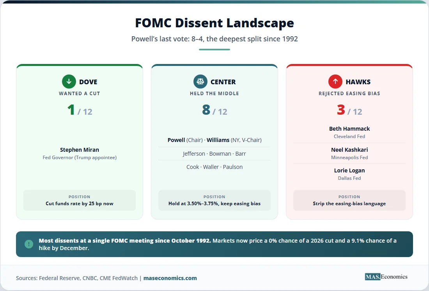Click the Strip the easing-bias language box
Viewport: 429px width, 291px height.
tap(349, 201)
